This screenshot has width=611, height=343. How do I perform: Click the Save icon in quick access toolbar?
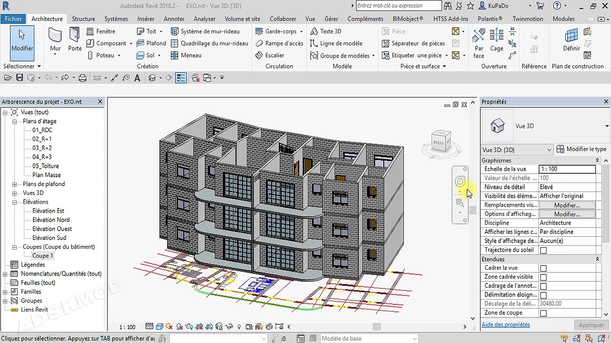[20, 78]
